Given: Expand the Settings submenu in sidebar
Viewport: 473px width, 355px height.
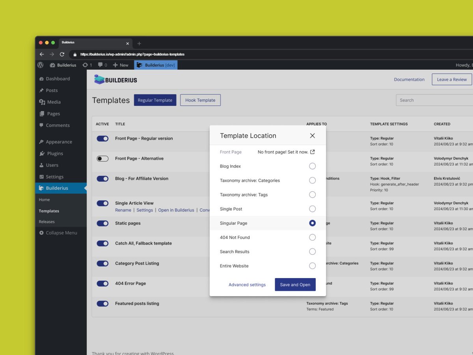Looking at the screenshot, I should click(54, 177).
